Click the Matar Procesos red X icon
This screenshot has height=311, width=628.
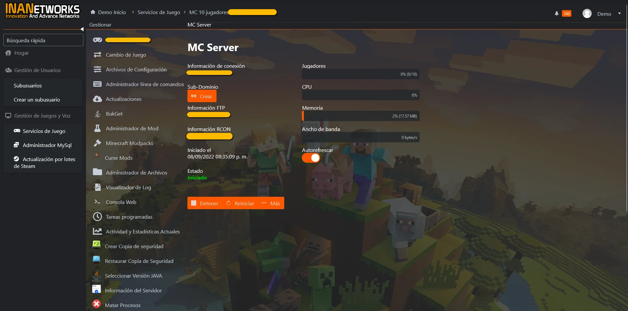pos(96,304)
